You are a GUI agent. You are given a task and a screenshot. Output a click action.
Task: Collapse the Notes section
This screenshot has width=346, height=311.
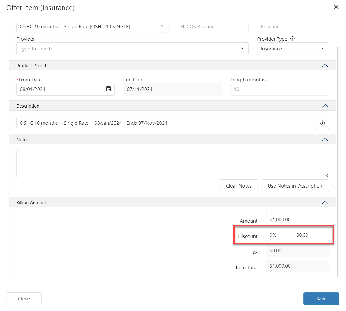[325, 140]
